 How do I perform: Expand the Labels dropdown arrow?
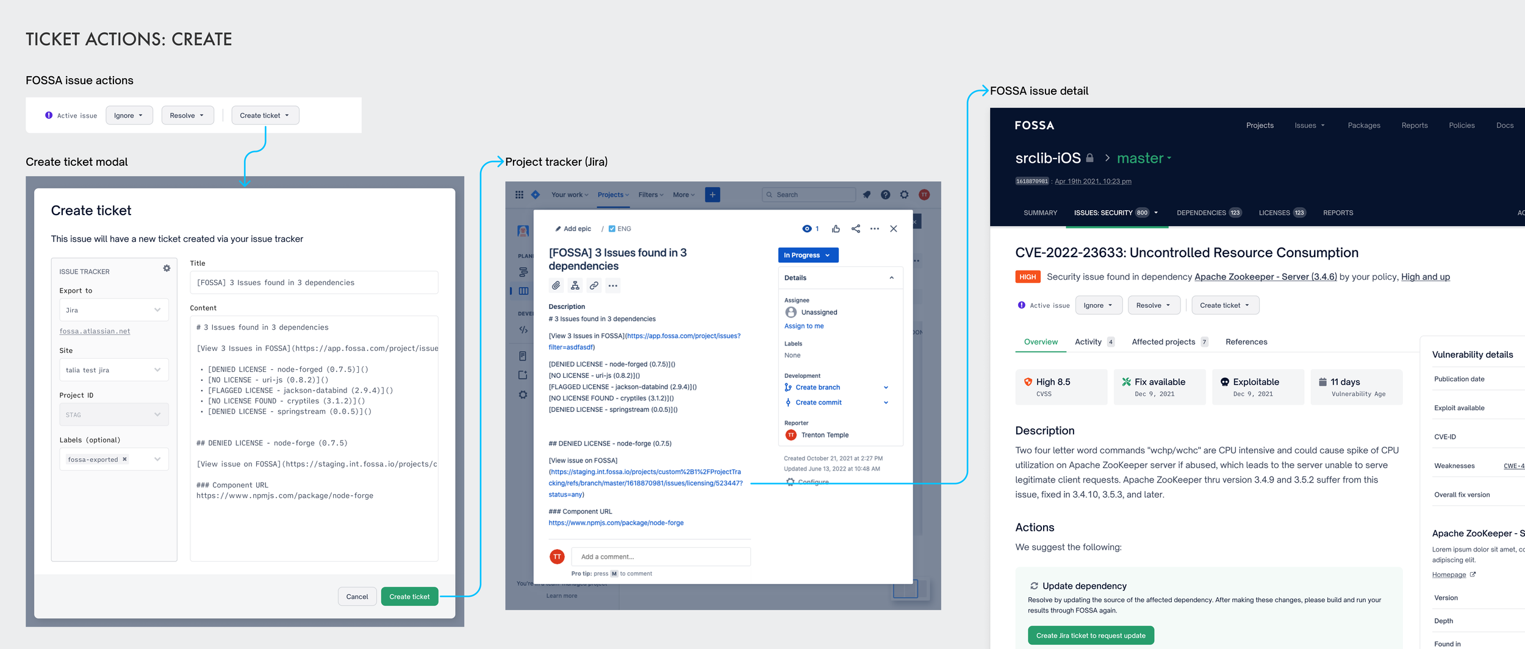point(157,459)
